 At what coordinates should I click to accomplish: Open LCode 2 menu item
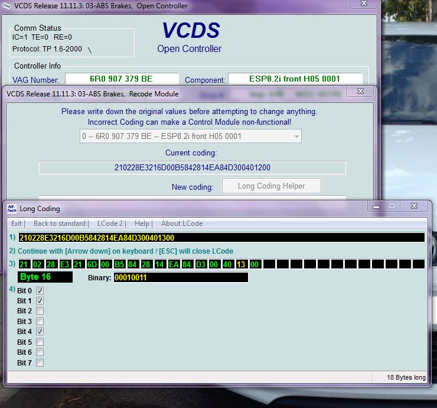coord(110,224)
